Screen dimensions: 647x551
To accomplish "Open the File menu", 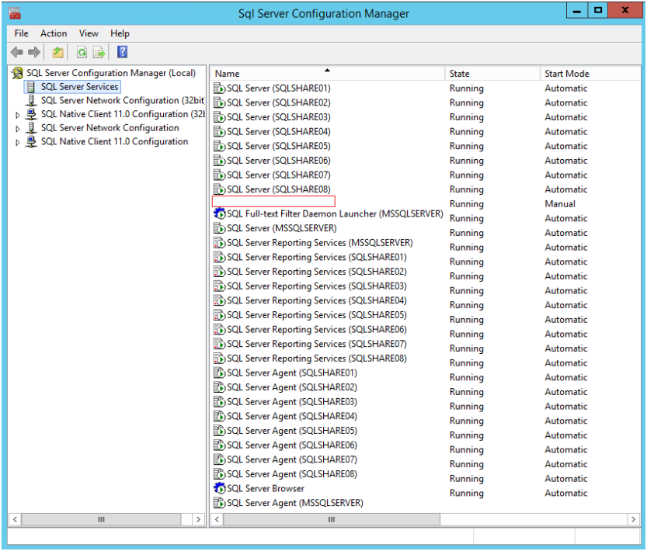I will click(22, 33).
